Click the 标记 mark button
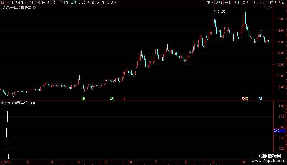The image size is (287, 165). (x=263, y=2)
